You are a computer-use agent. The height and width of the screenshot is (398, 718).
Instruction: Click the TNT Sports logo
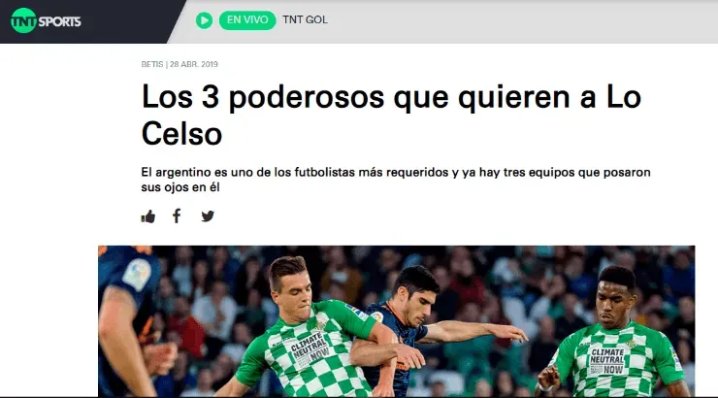coord(46,20)
